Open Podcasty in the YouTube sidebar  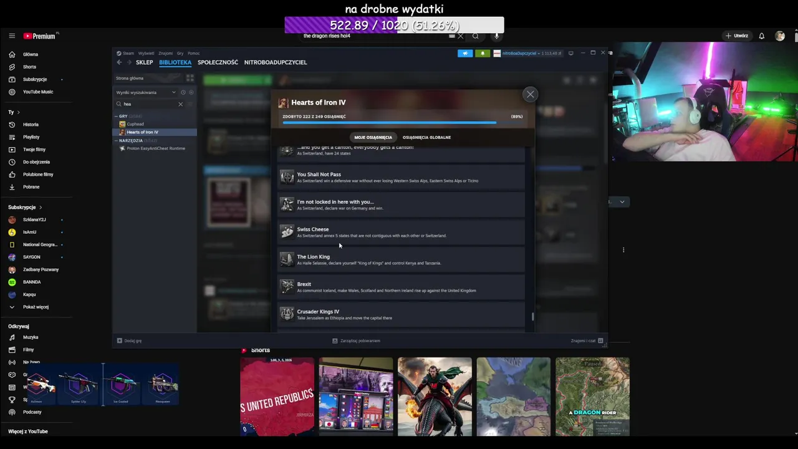pos(32,412)
